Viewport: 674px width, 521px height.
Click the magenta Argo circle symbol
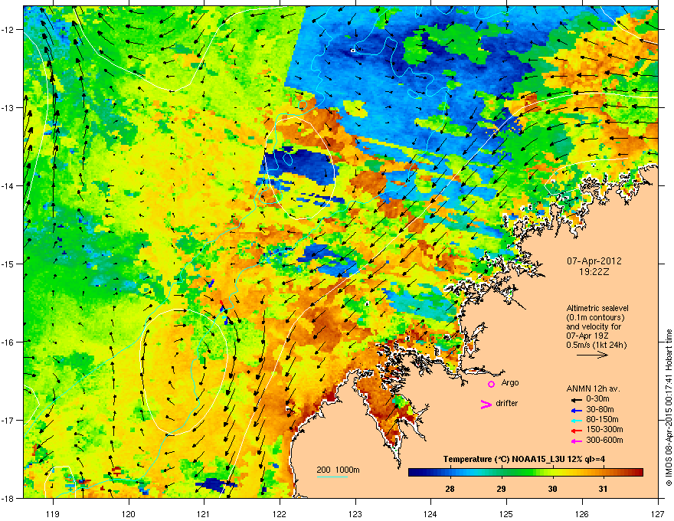tap(491, 384)
